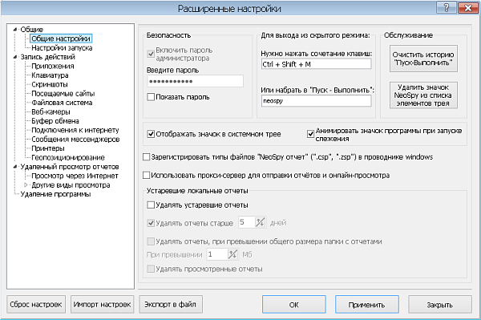Click the days field spinner arrows

point(260,222)
